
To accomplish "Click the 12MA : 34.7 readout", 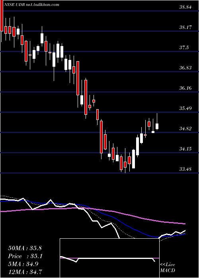I will tap(25, 271).
